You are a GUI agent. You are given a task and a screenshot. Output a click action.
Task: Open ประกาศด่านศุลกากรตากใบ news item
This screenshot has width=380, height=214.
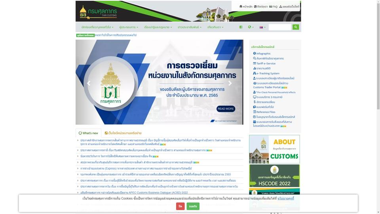point(159,187)
